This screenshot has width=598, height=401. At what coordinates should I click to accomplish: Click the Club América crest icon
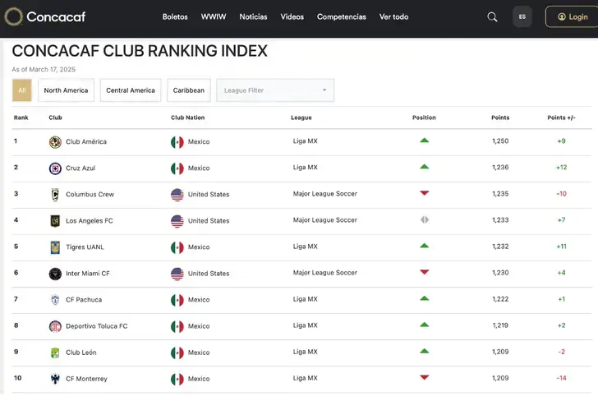pyautogui.click(x=55, y=142)
